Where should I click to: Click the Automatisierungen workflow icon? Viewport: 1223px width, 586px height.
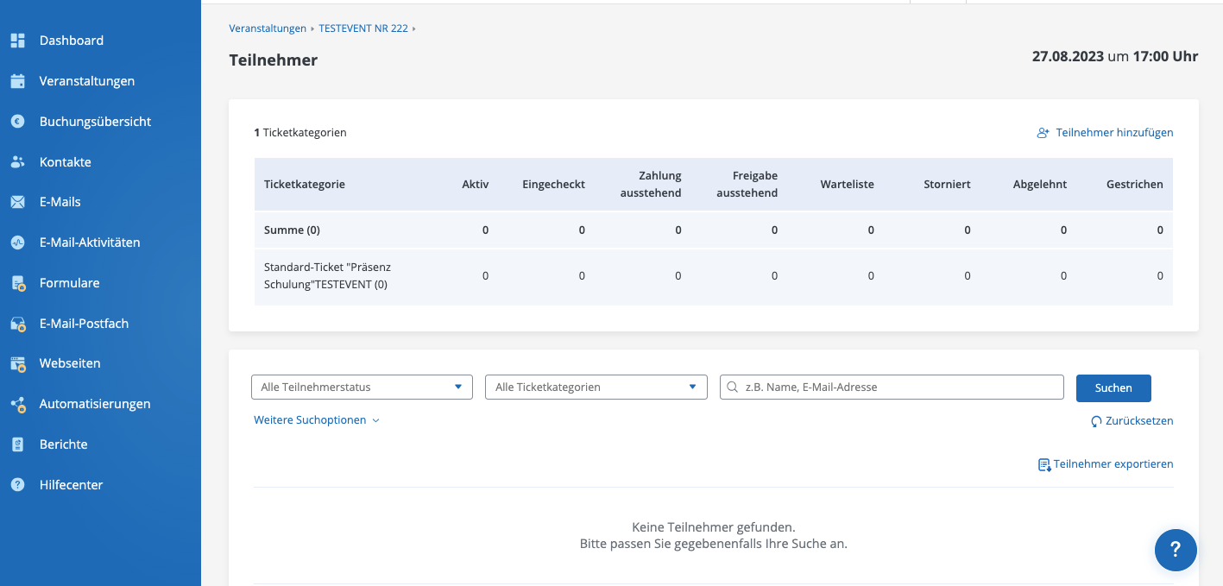click(17, 404)
